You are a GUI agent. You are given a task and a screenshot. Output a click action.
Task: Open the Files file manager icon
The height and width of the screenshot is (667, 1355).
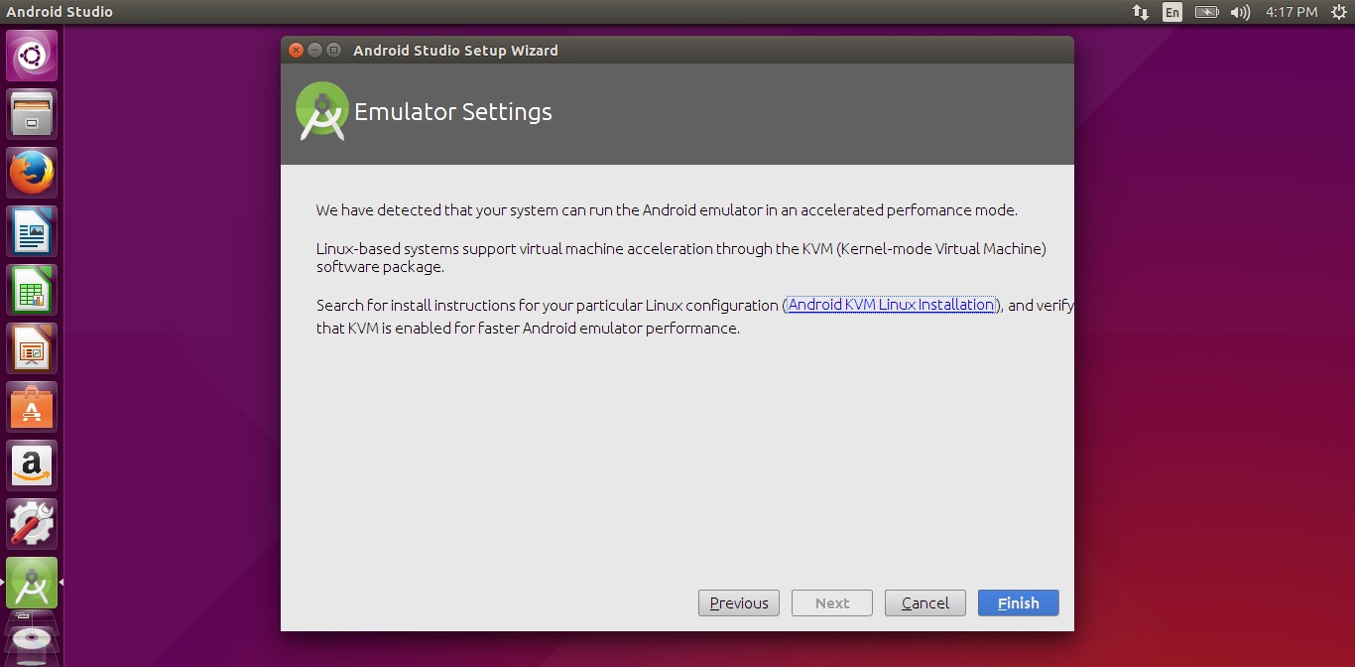[x=31, y=113]
